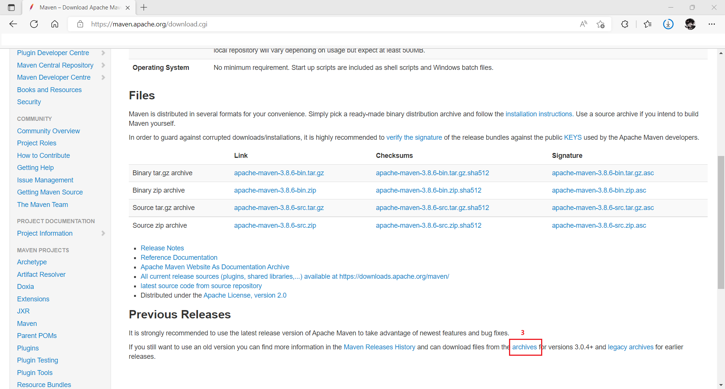Open The Maven Team page
725x389 pixels.
42,205
